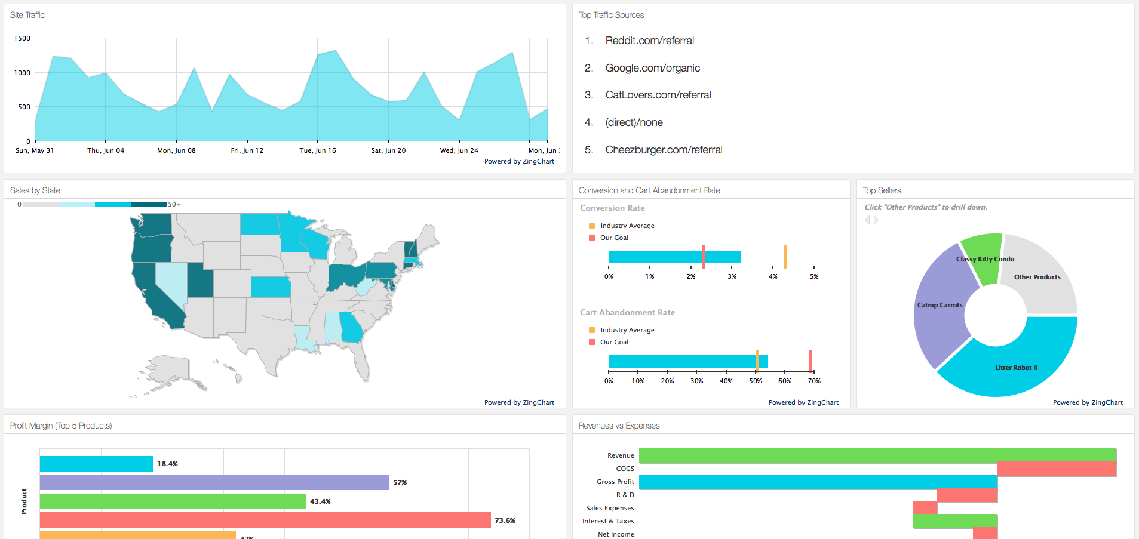Toggle Industry Average legend under Cart Abandonment Rate
The height and width of the screenshot is (539, 1139).
click(x=621, y=330)
